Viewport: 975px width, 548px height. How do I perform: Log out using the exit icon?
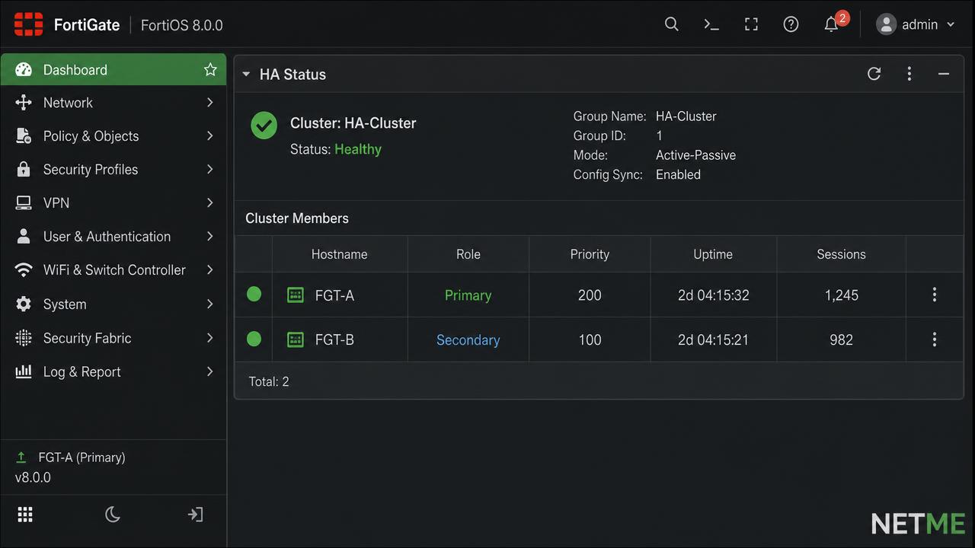(x=196, y=515)
